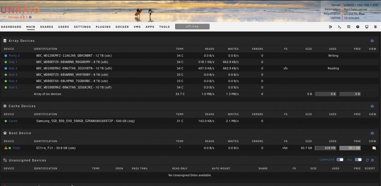Click the green status dot for Disk 5
The height and width of the screenshot is (186, 381).
tap(6, 87)
